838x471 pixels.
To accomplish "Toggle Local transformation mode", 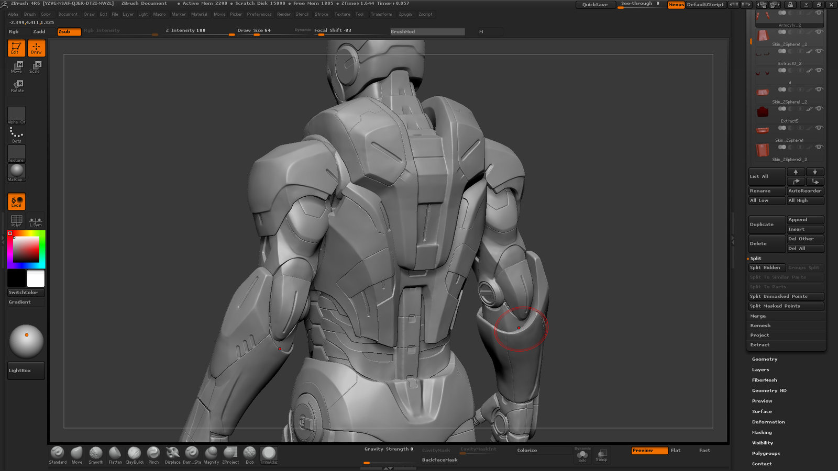I will click(x=16, y=201).
